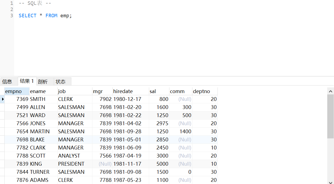
Task: Select the SCOTT name cell
Action: pyautogui.click(x=43, y=156)
